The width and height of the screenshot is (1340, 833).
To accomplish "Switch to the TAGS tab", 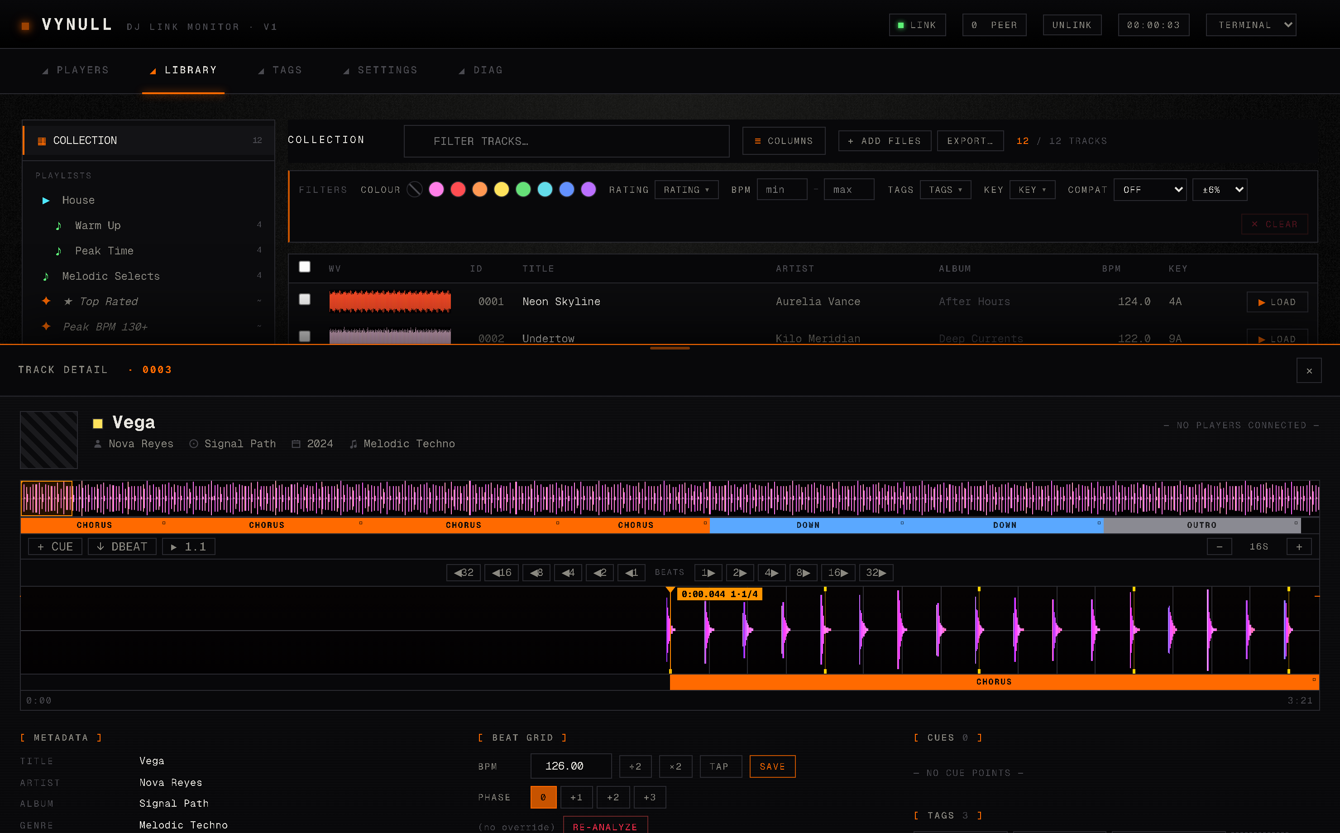I will tap(280, 71).
